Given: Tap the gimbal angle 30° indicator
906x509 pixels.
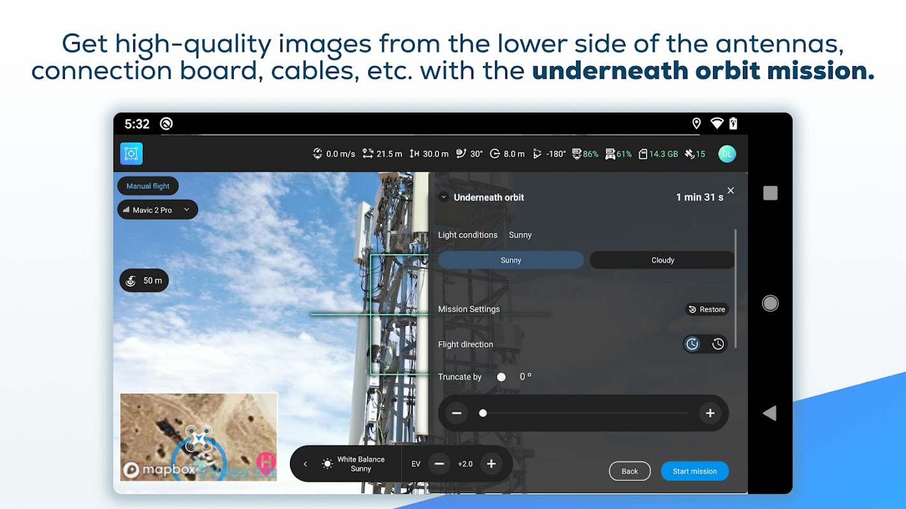Looking at the screenshot, I should point(470,154).
